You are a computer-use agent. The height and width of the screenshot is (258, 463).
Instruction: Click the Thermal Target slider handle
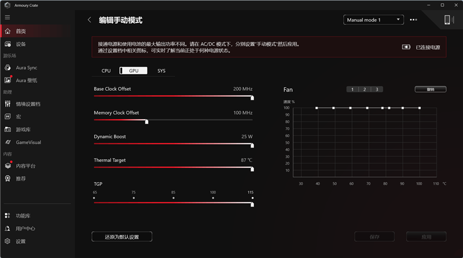(252, 169)
